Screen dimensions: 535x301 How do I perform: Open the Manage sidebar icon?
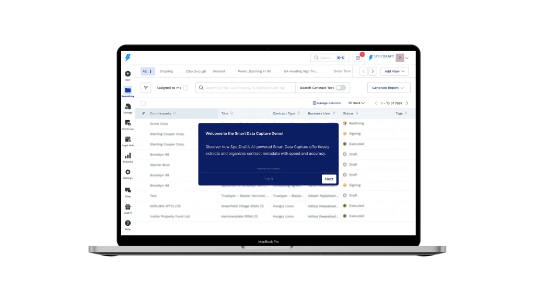(x=127, y=107)
